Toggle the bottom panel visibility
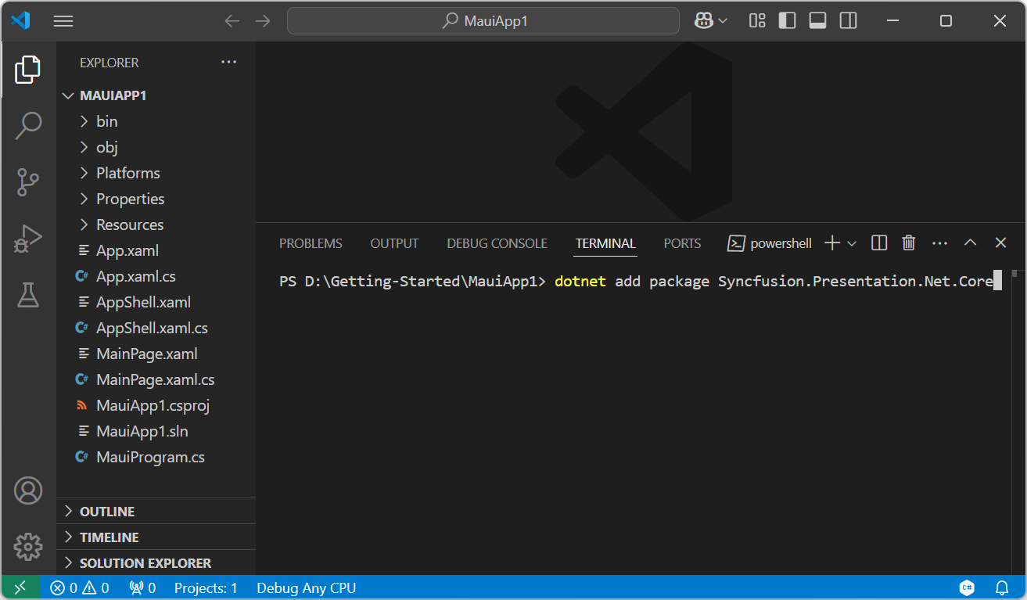This screenshot has height=600, width=1027. point(818,21)
